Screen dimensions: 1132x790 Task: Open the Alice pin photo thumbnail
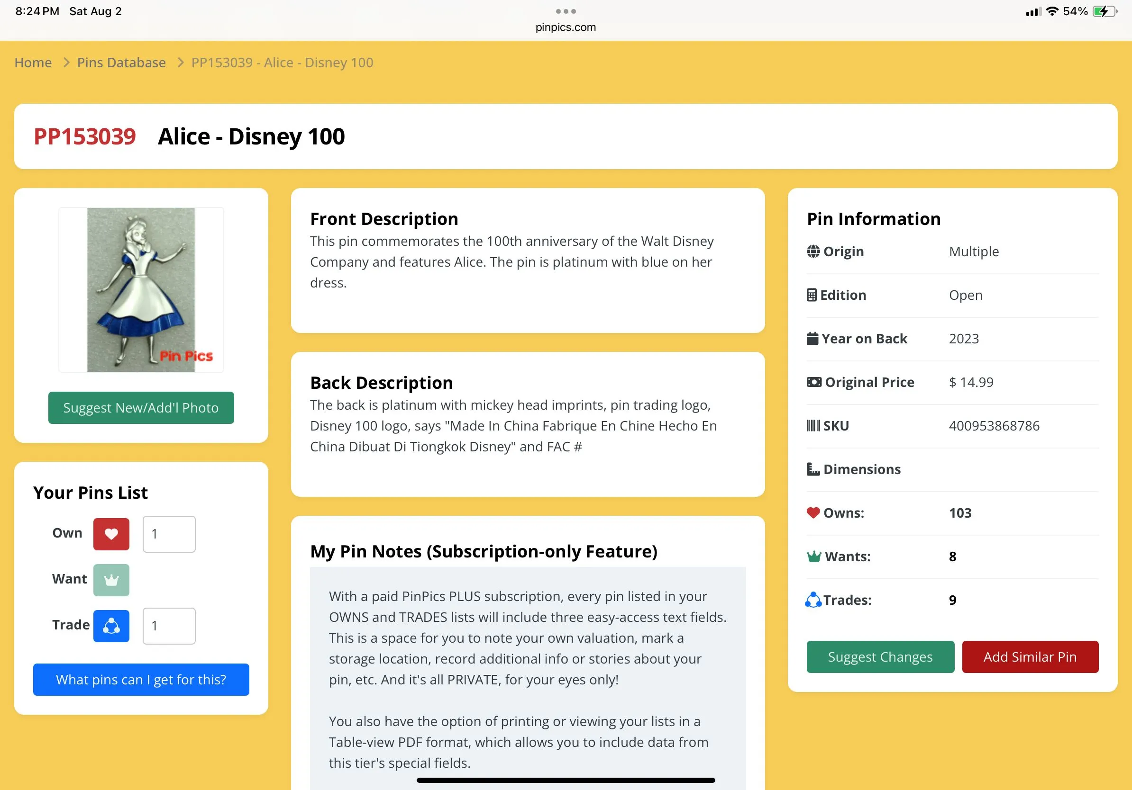[141, 289]
